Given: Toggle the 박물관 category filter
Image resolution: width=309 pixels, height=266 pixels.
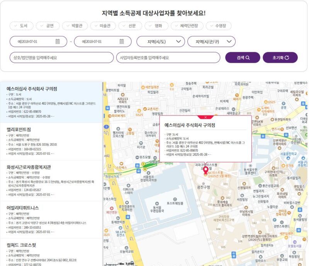Looking at the screenshot, I should pyautogui.click(x=75, y=26).
